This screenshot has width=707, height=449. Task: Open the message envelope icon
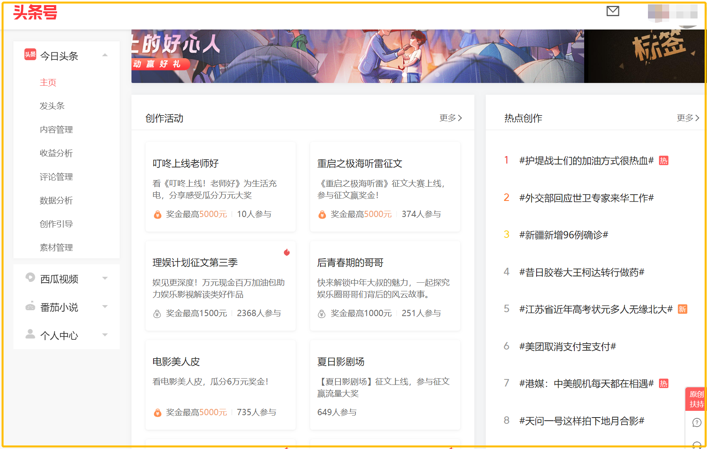pos(613,11)
